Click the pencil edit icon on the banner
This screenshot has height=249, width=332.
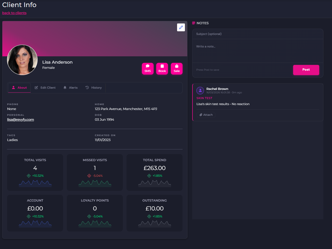[181, 27]
